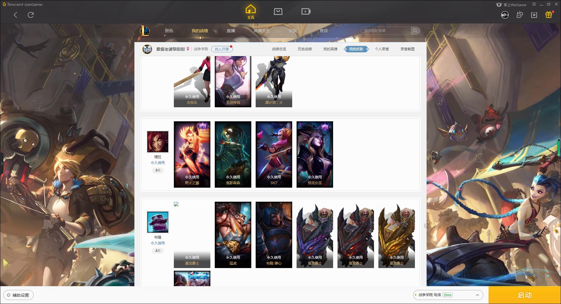Select the 女校长 skin card
Screen dimensions: 561x304
coord(192,82)
